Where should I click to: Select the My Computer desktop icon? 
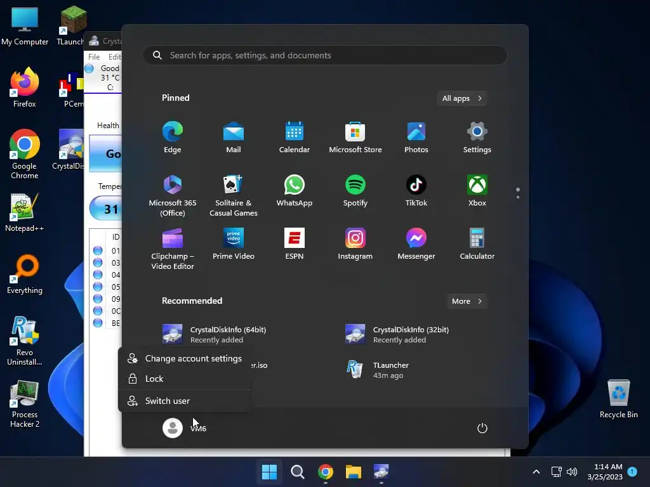click(25, 26)
